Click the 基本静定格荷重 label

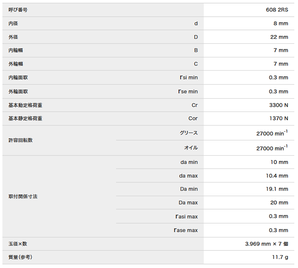coord(25,119)
